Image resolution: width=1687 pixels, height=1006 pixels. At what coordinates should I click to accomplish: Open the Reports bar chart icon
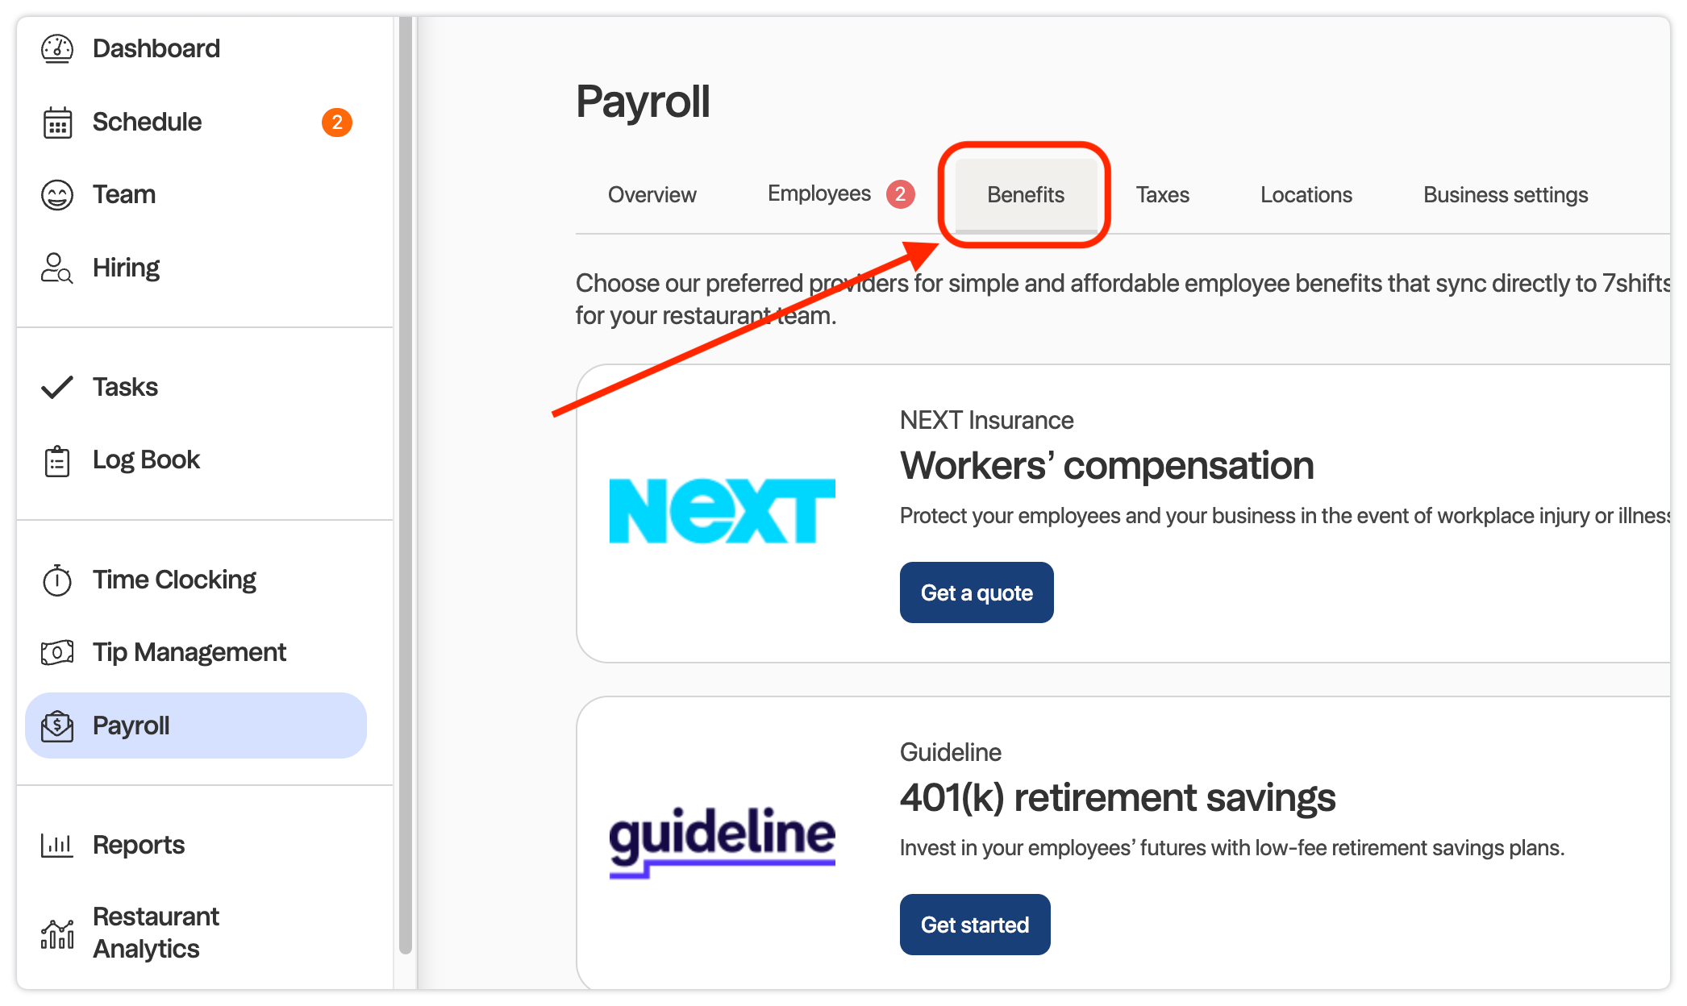(x=57, y=846)
